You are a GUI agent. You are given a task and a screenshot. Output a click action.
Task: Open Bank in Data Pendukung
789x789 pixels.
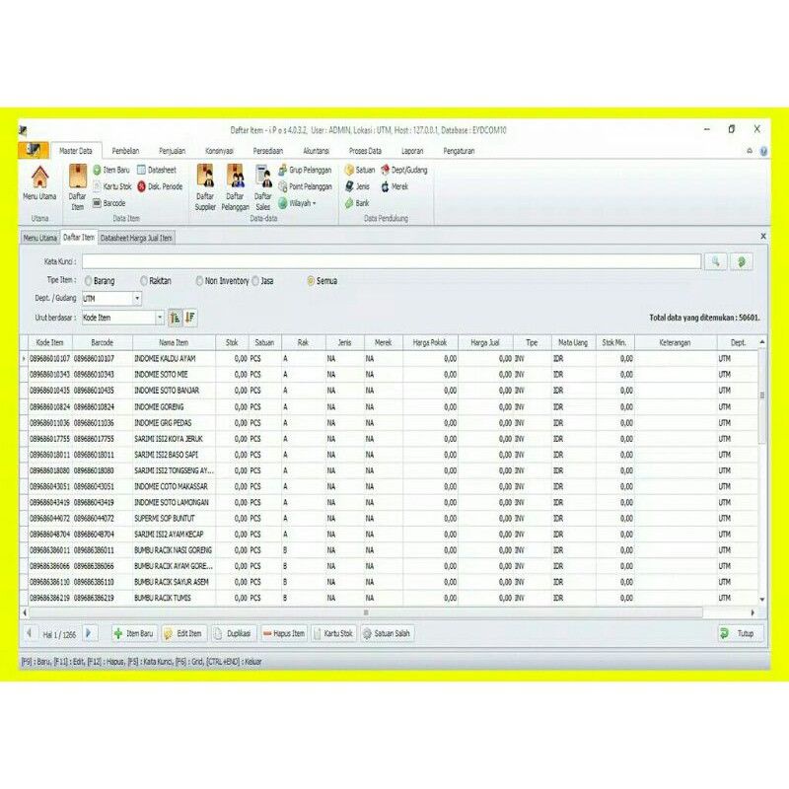pyautogui.click(x=357, y=203)
